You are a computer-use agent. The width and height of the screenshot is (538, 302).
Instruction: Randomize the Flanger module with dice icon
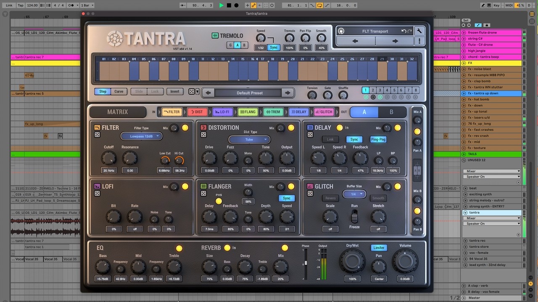point(203,193)
